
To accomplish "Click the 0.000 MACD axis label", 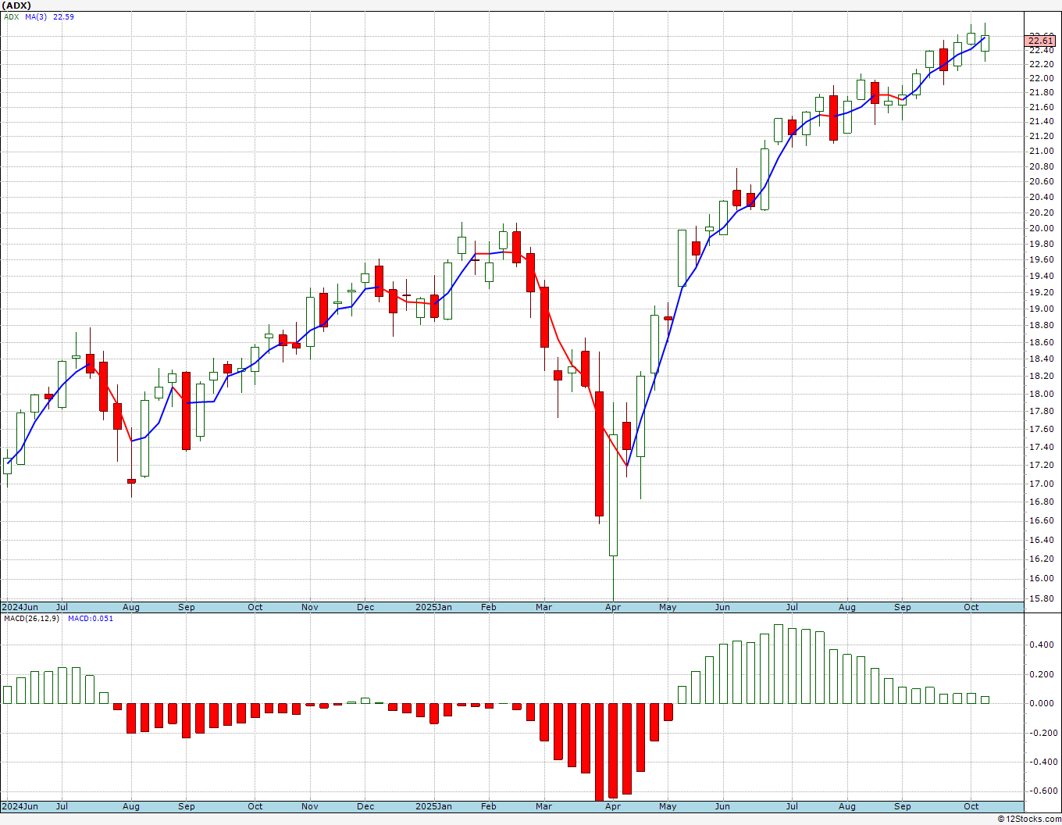I will (x=1042, y=703).
